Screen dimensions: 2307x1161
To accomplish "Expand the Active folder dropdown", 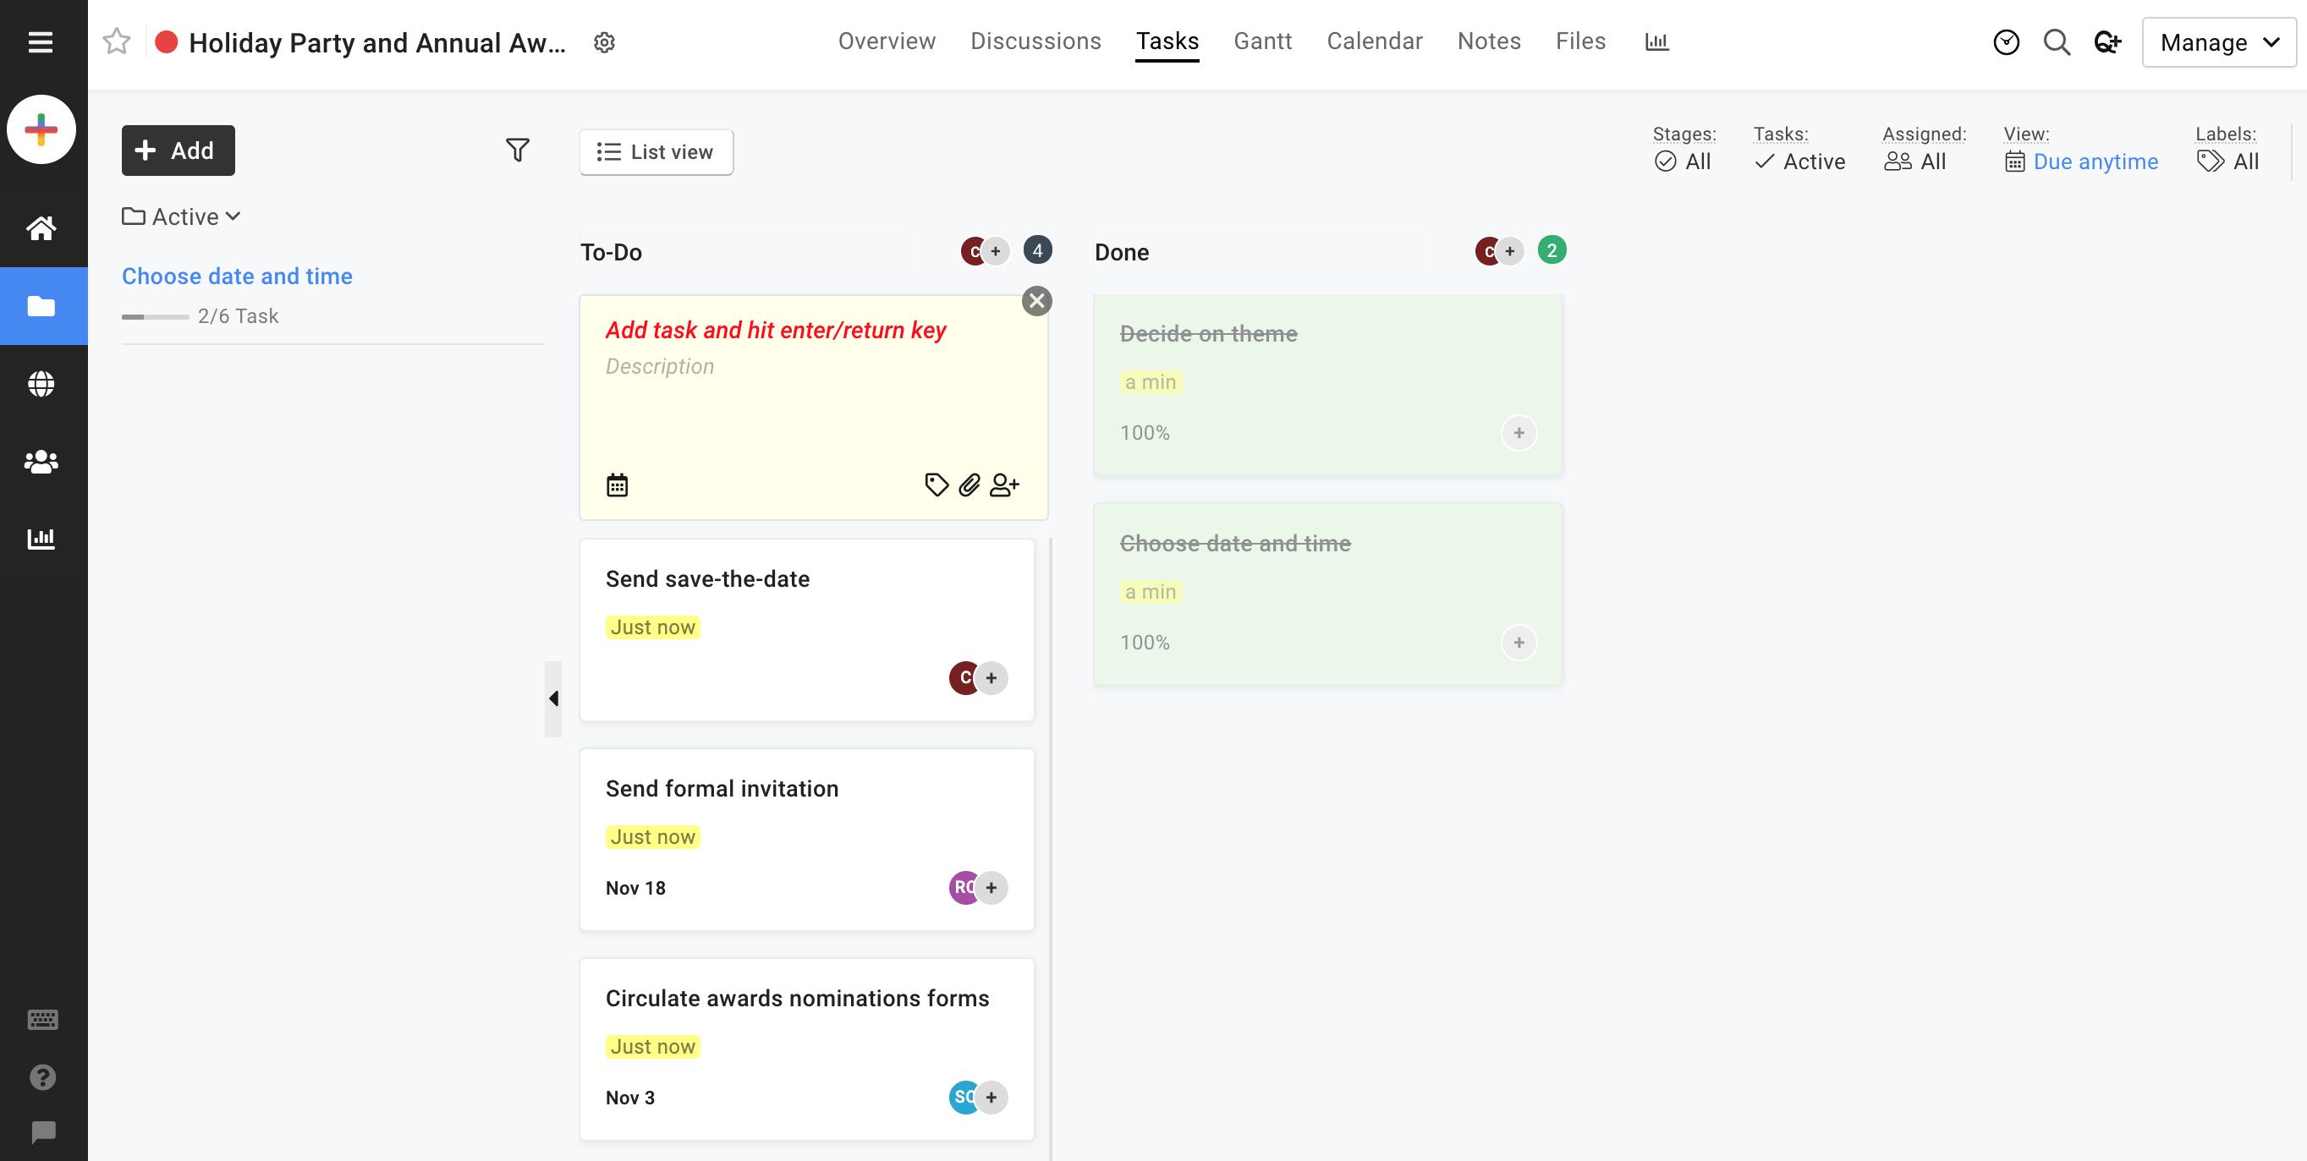I will tap(183, 216).
